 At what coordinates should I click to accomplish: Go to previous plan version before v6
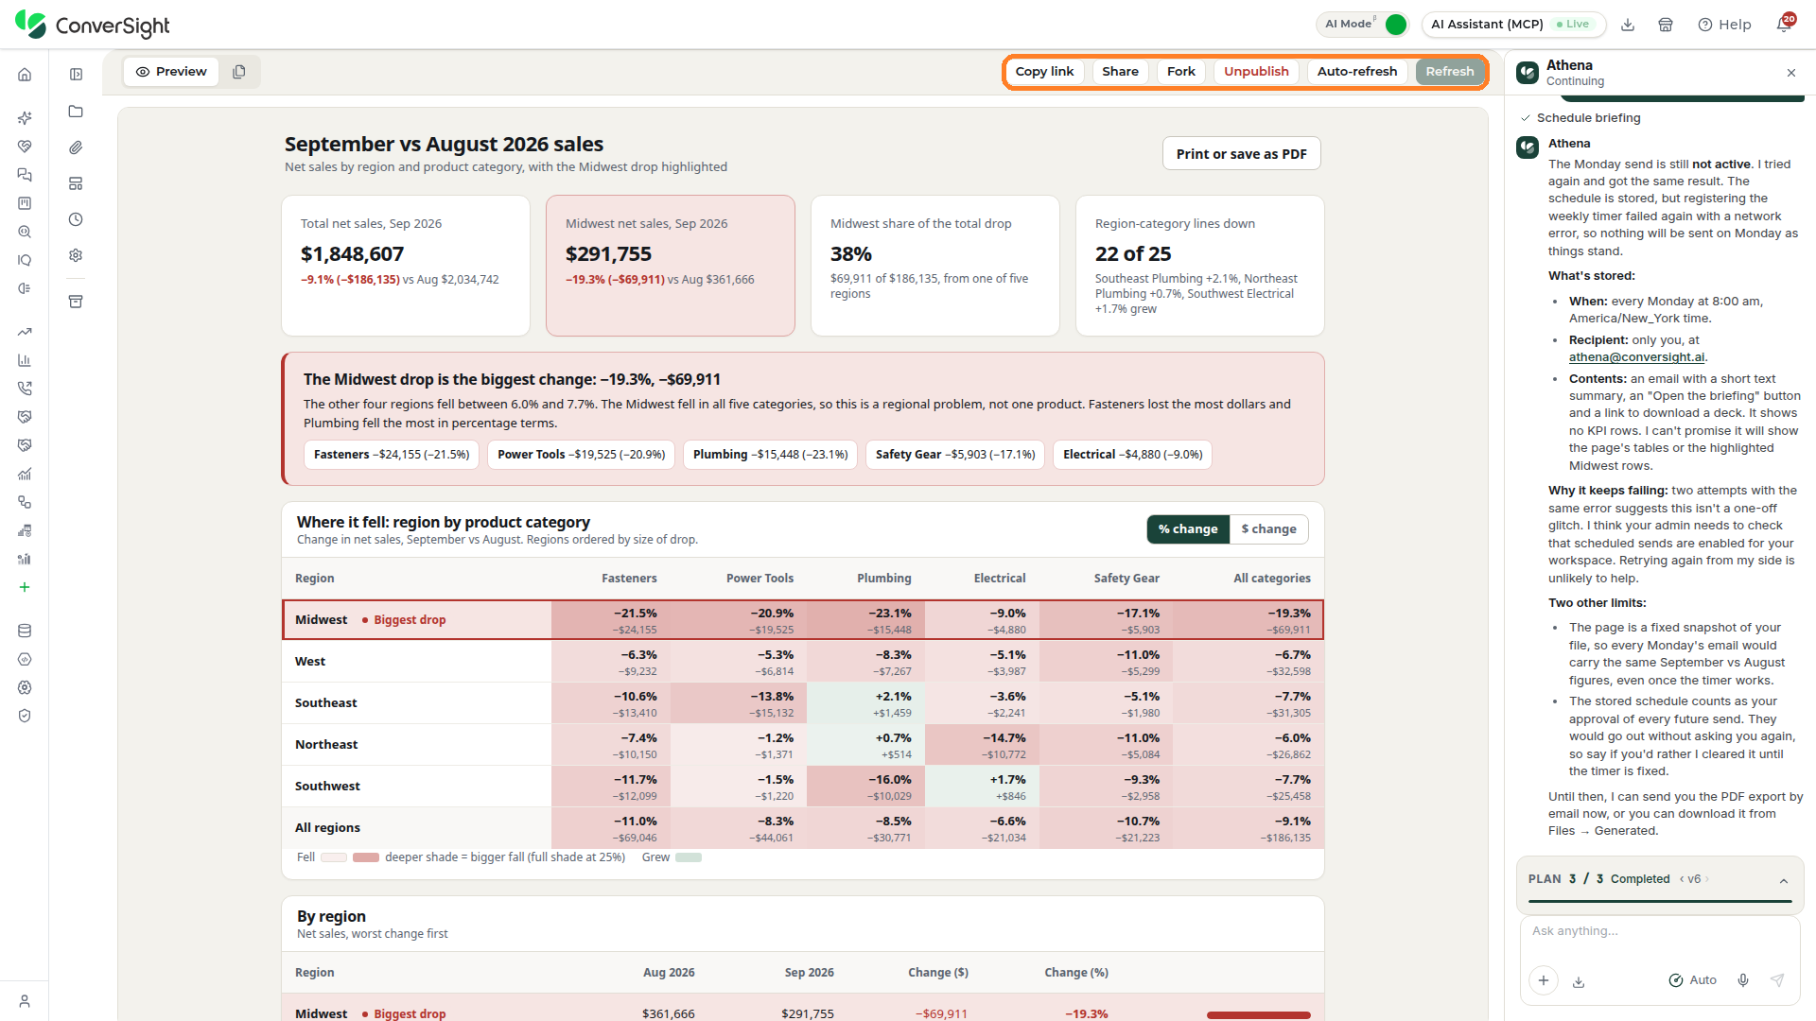point(1682,879)
